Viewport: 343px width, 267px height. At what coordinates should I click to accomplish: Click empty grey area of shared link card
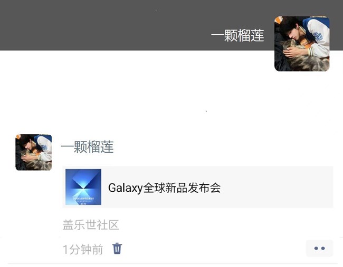pos(275,187)
